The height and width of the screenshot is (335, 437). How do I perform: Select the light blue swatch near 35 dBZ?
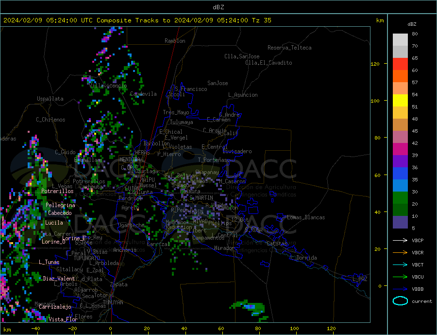pyautogui.click(x=400, y=186)
